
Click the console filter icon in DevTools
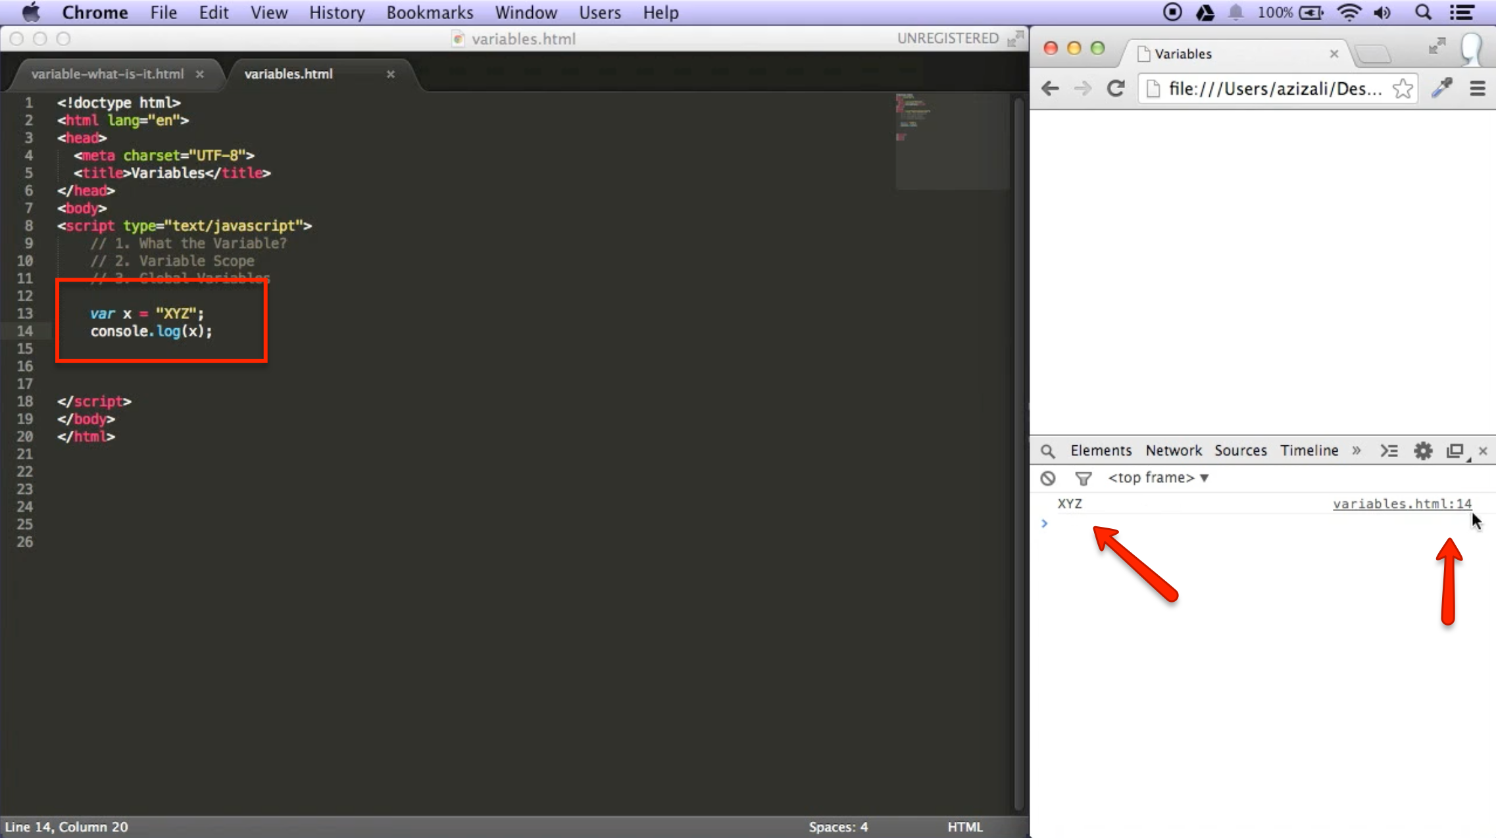pos(1083,478)
